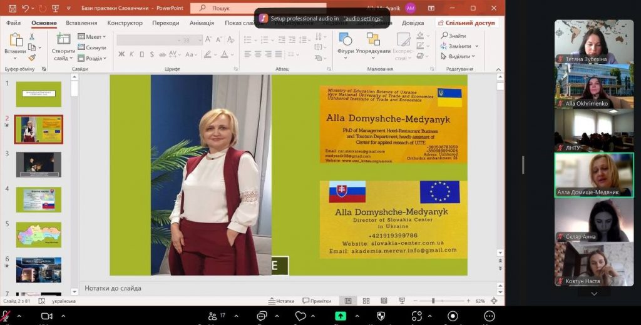Toggle the Zoom video camera

point(46,316)
